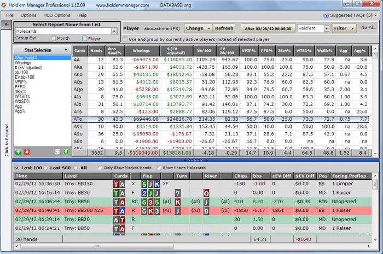Screen dimensions: 383x254
Task: Click the 7 turn card in 16:16:14 hand
Action: coord(178,193)
